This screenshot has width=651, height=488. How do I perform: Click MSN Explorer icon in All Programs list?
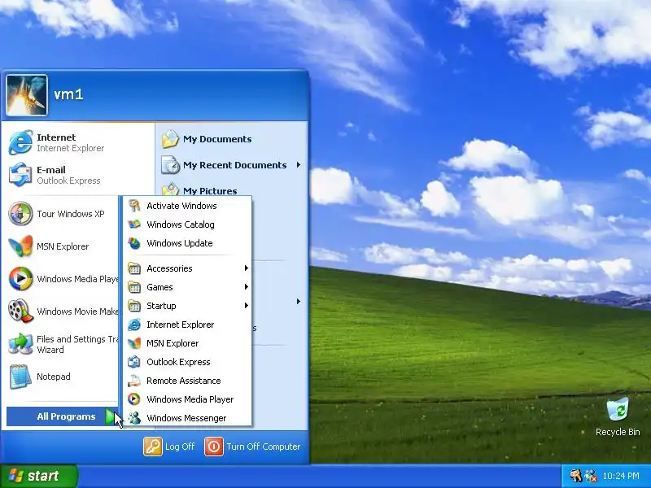tap(133, 343)
